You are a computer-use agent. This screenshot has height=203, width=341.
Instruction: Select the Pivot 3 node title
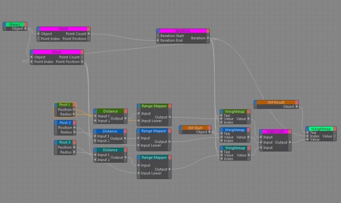pyautogui.click(x=65, y=142)
